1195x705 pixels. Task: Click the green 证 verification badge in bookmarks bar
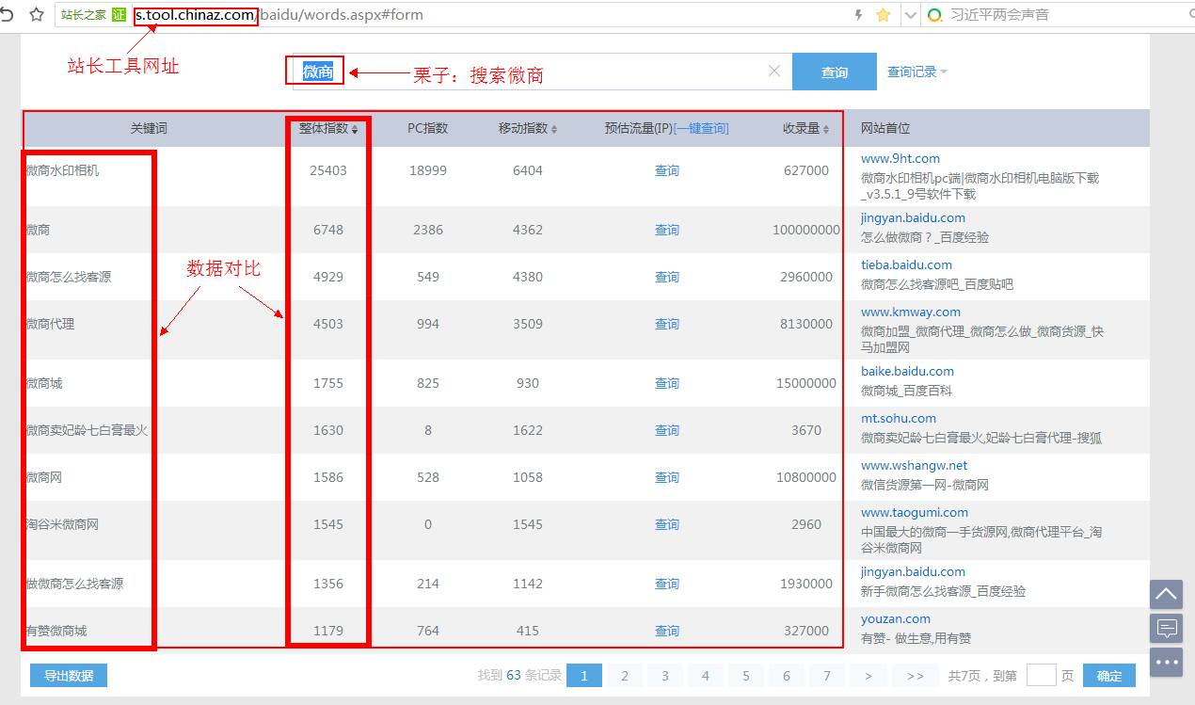(x=117, y=14)
